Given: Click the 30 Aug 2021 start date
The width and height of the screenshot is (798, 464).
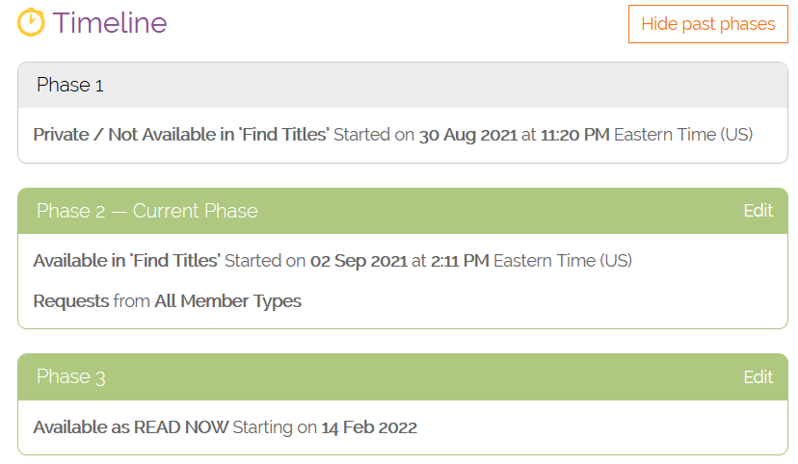Looking at the screenshot, I should tap(467, 135).
